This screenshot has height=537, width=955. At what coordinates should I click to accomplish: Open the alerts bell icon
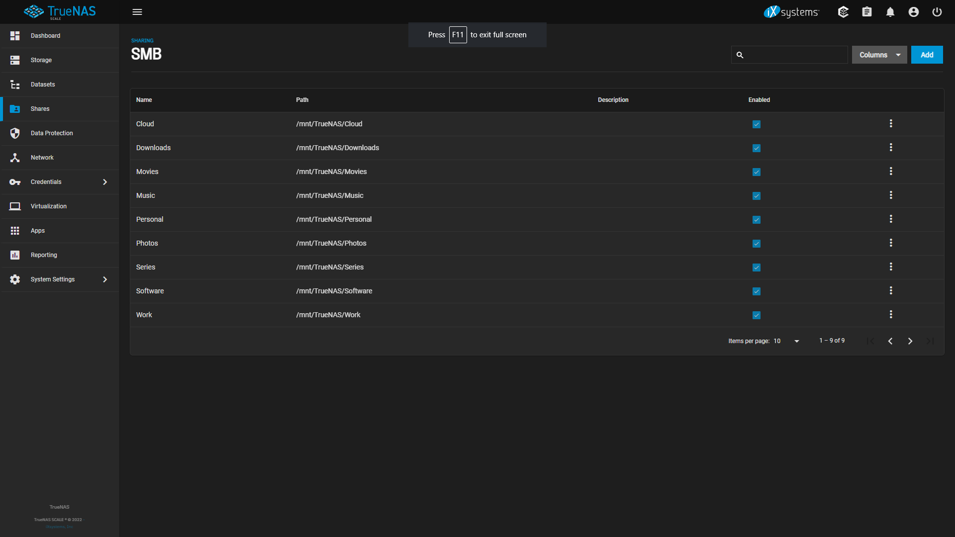pyautogui.click(x=890, y=12)
